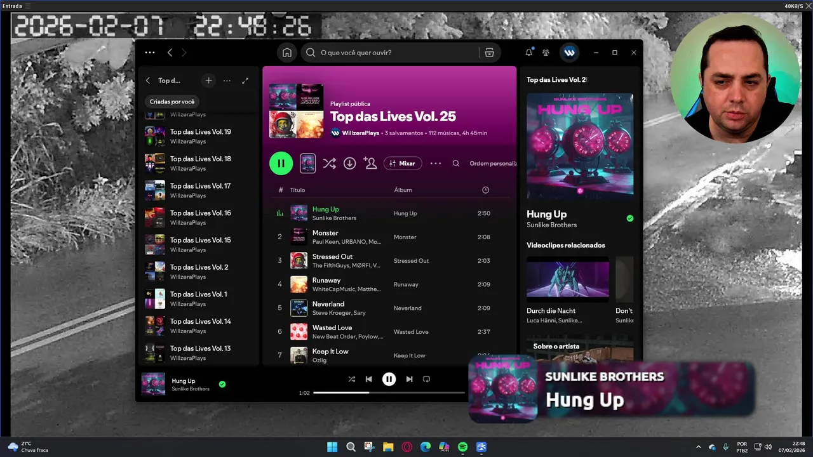Toggle repeat in the bottom player
813x457 pixels.
pyautogui.click(x=426, y=379)
